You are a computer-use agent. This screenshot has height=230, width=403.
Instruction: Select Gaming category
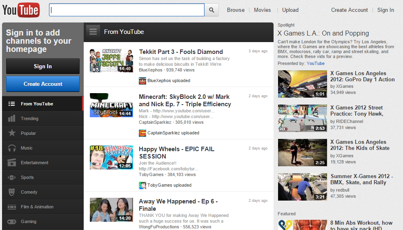42,221
